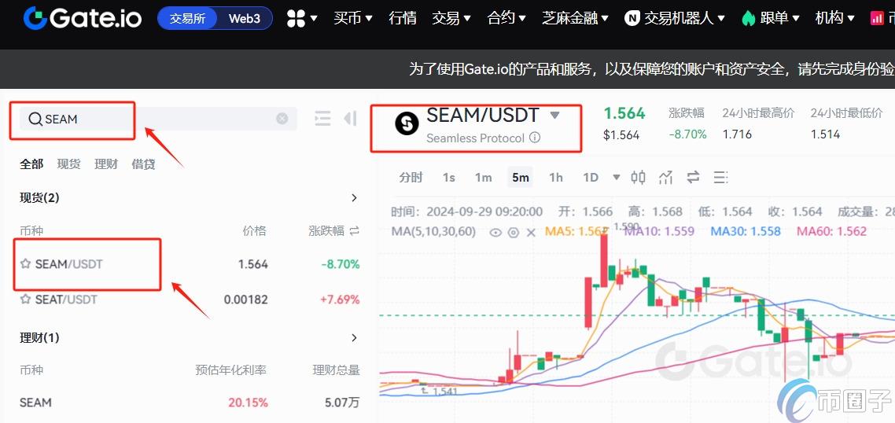Favorite SEAT/USDT with the star
This screenshot has height=423, width=895.
tap(25, 299)
